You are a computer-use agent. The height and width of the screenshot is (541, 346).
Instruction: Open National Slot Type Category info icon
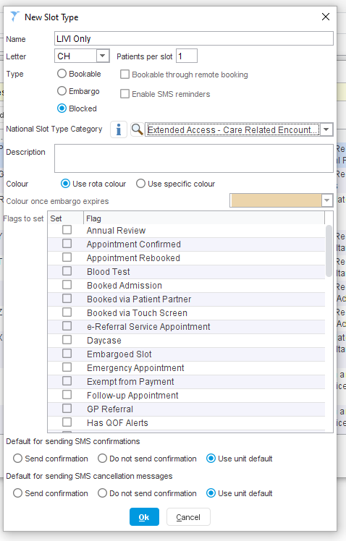pyautogui.click(x=119, y=129)
